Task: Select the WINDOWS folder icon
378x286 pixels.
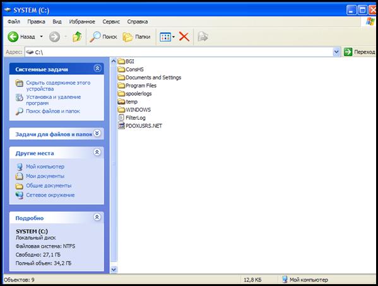Action: pyautogui.click(x=121, y=110)
